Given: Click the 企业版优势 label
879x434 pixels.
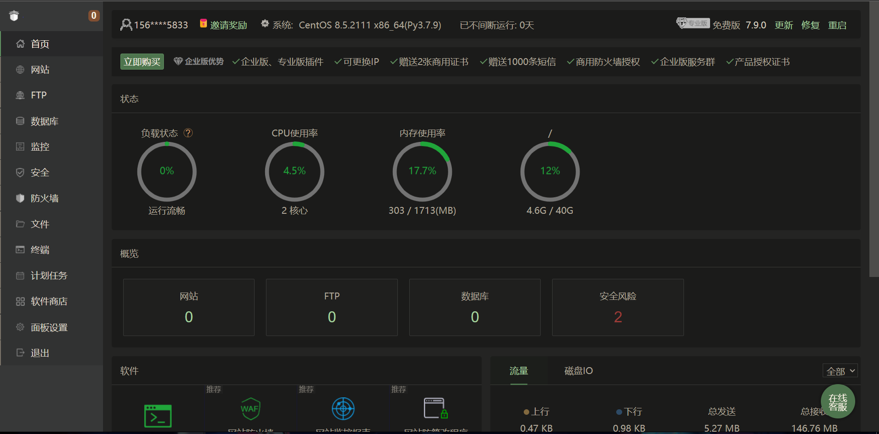Looking at the screenshot, I should click(204, 61).
